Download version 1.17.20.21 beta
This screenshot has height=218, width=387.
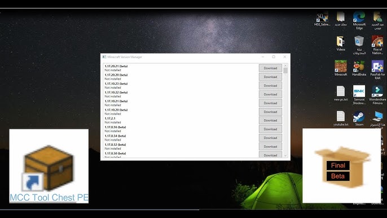(270, 68)
